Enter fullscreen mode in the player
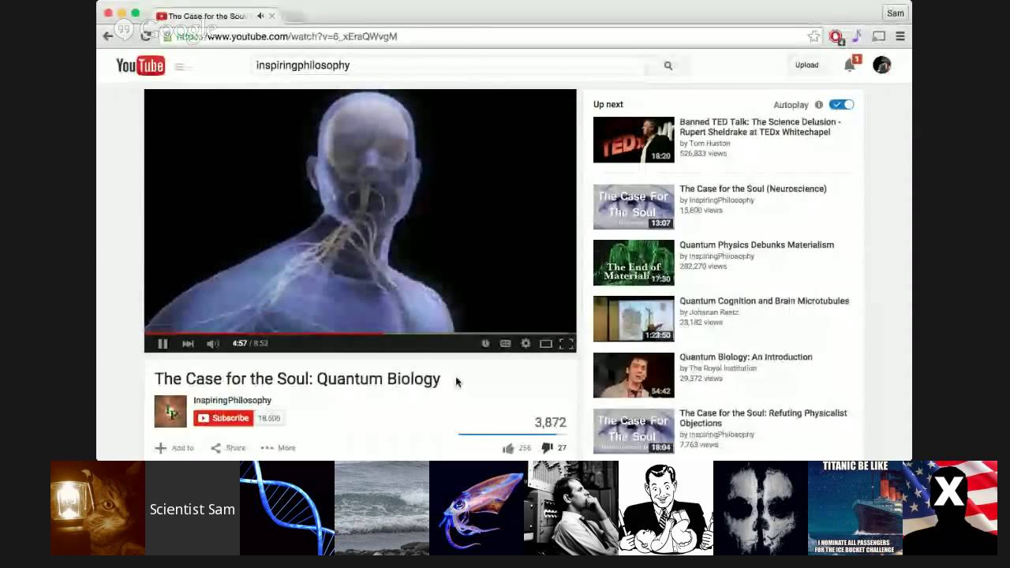1010x568 pixels. 566,343
